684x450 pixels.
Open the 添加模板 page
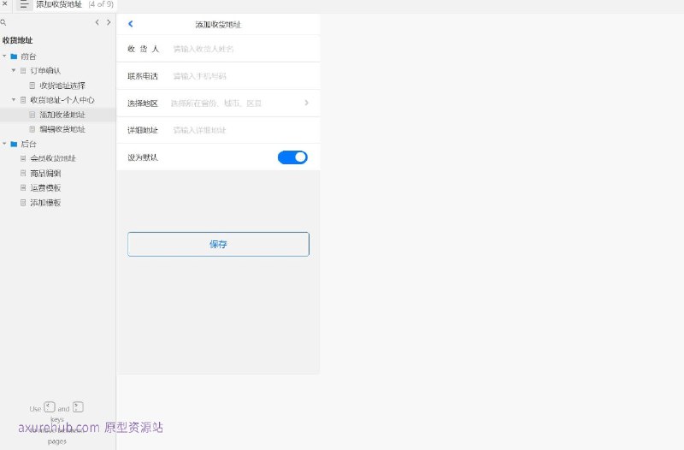click(x=45, y=203)
